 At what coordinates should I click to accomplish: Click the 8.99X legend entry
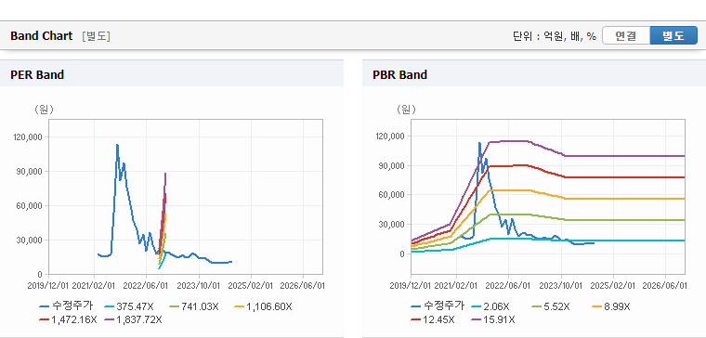[610, 307]
